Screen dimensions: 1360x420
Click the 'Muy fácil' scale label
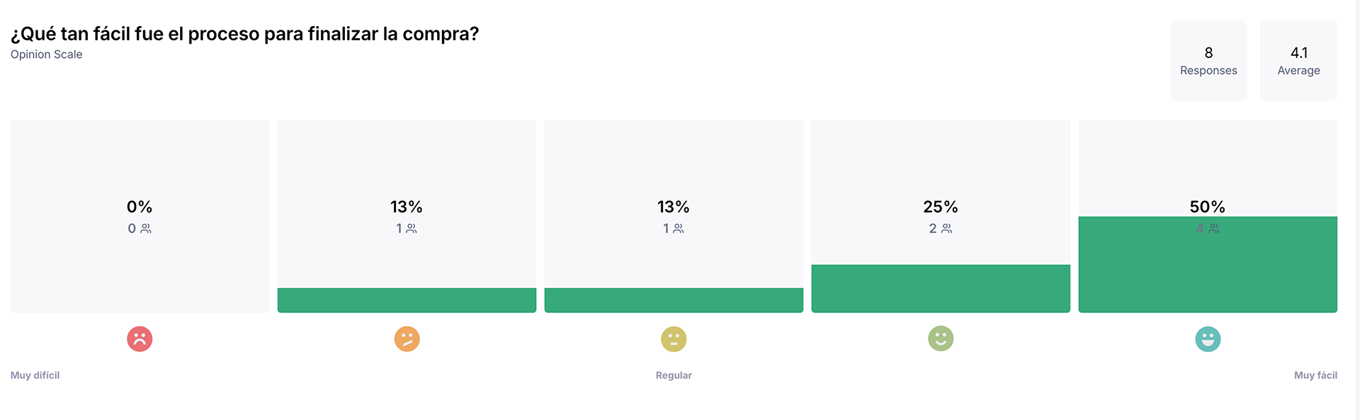(x=1315, y=375)
